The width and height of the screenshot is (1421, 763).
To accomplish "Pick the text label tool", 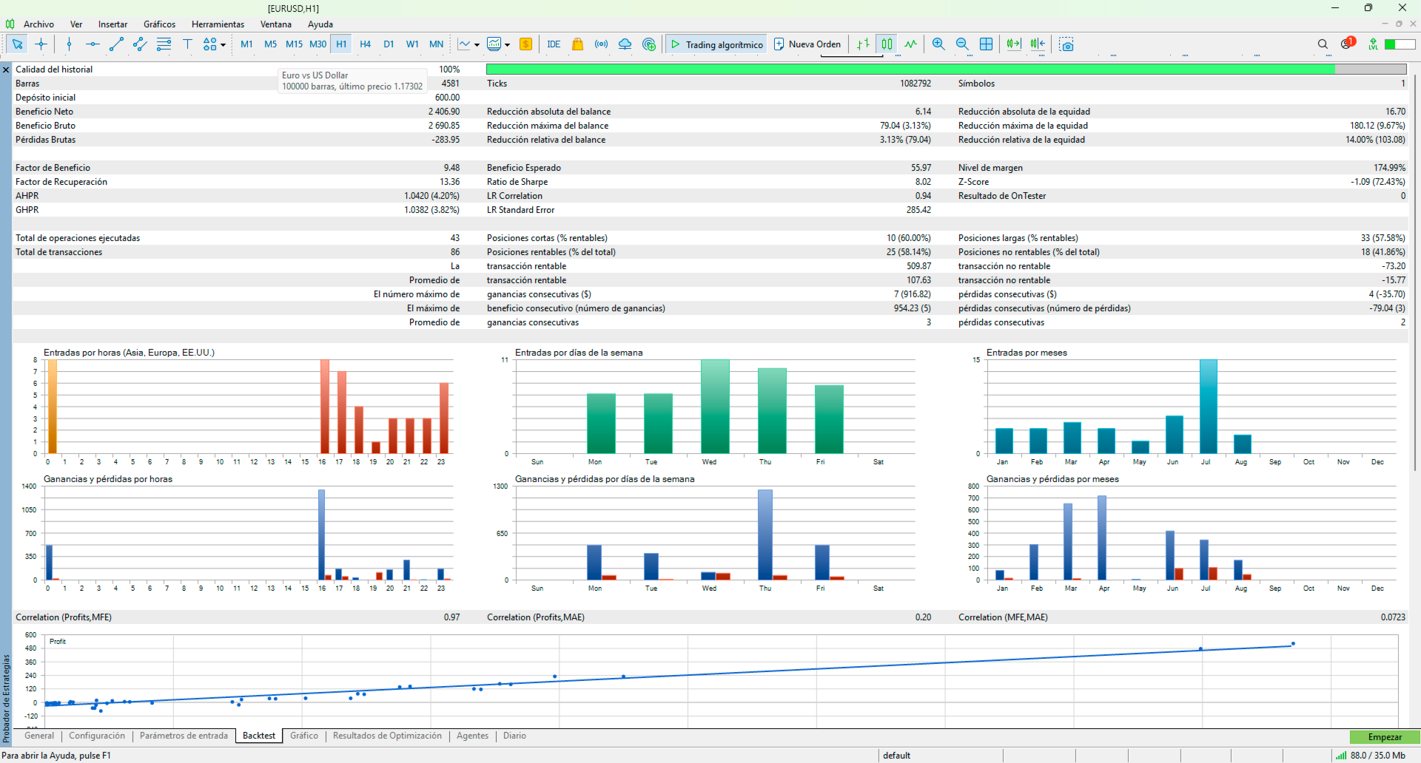I will click(187, 44).
